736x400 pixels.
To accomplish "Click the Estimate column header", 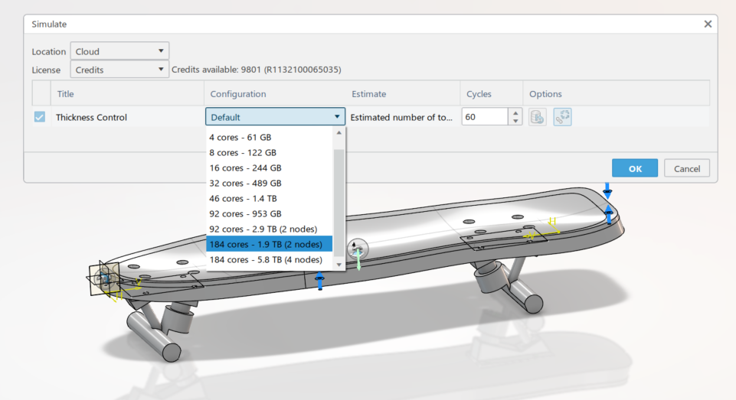I will point(403,94).
